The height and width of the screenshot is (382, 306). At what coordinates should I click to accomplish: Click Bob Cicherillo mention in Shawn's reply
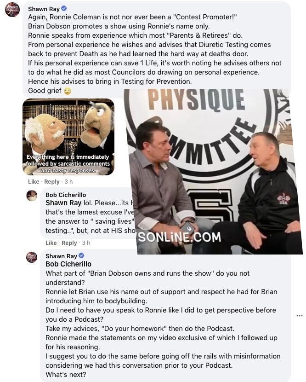(68, 264)
